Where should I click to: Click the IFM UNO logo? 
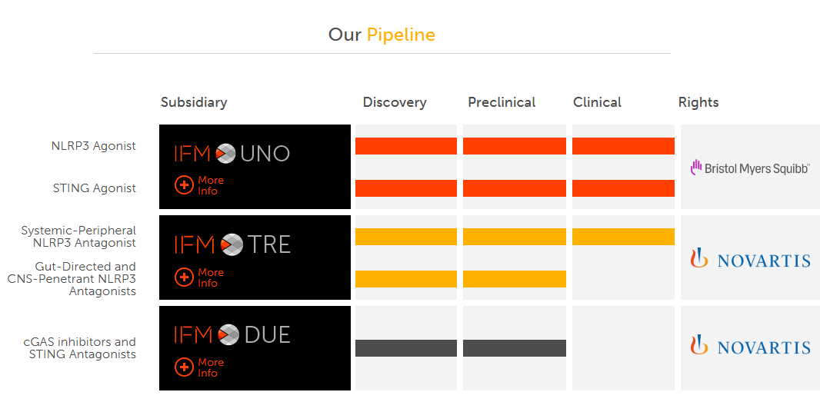(232, 154)
